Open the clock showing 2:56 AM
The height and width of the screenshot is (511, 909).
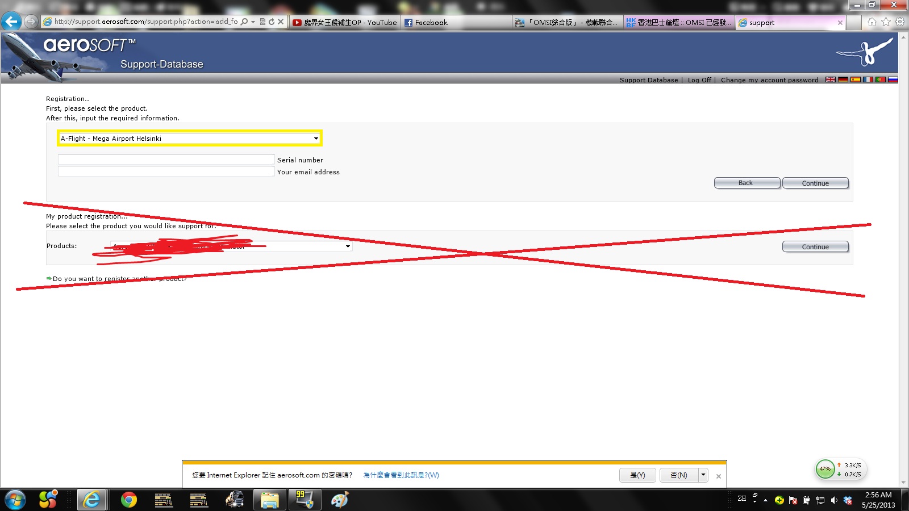coord(878,500)
